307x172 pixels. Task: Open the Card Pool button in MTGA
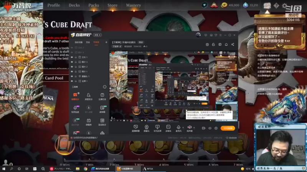coord(54,78)
